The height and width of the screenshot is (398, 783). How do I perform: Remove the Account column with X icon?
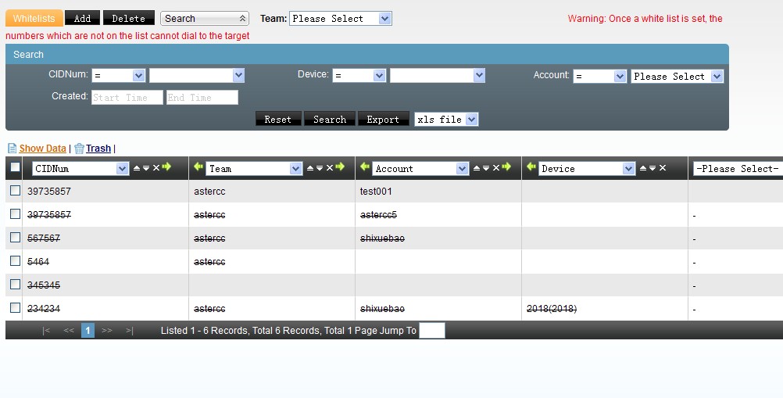point(495,168)
